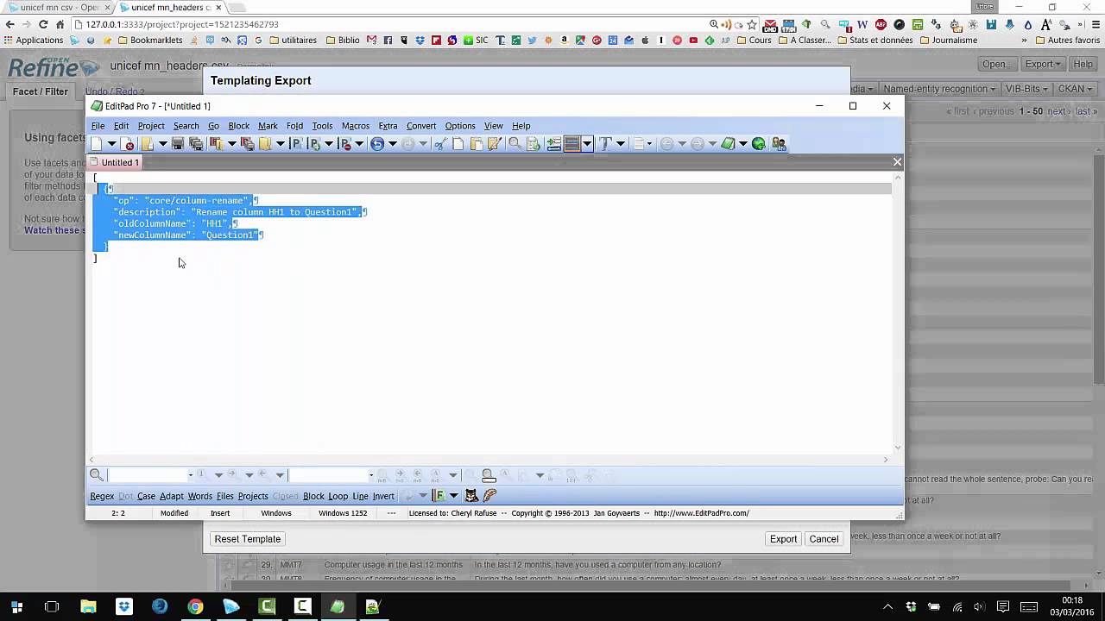Toggle the Adapt search option
Image resolution: width=1105 pixels, height=621 pixels.
click(x=171, y=496)
